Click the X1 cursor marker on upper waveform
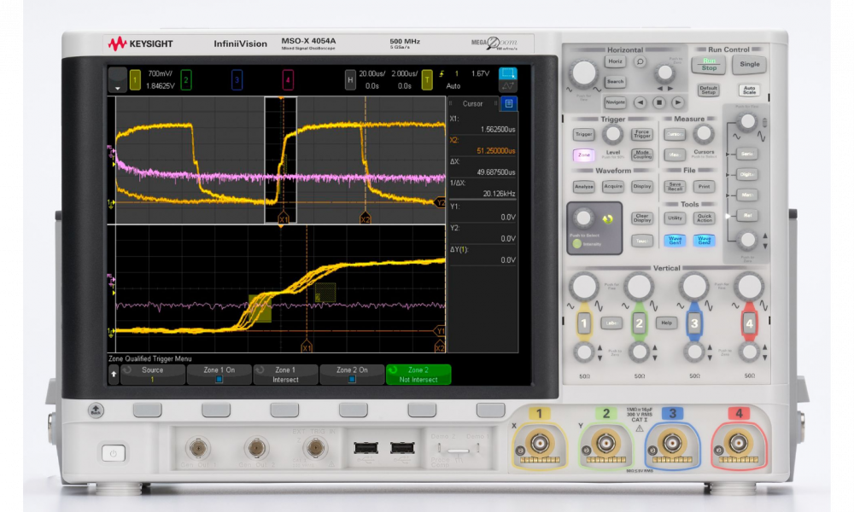Screen dimensions: 854x512 coord(284,218)
